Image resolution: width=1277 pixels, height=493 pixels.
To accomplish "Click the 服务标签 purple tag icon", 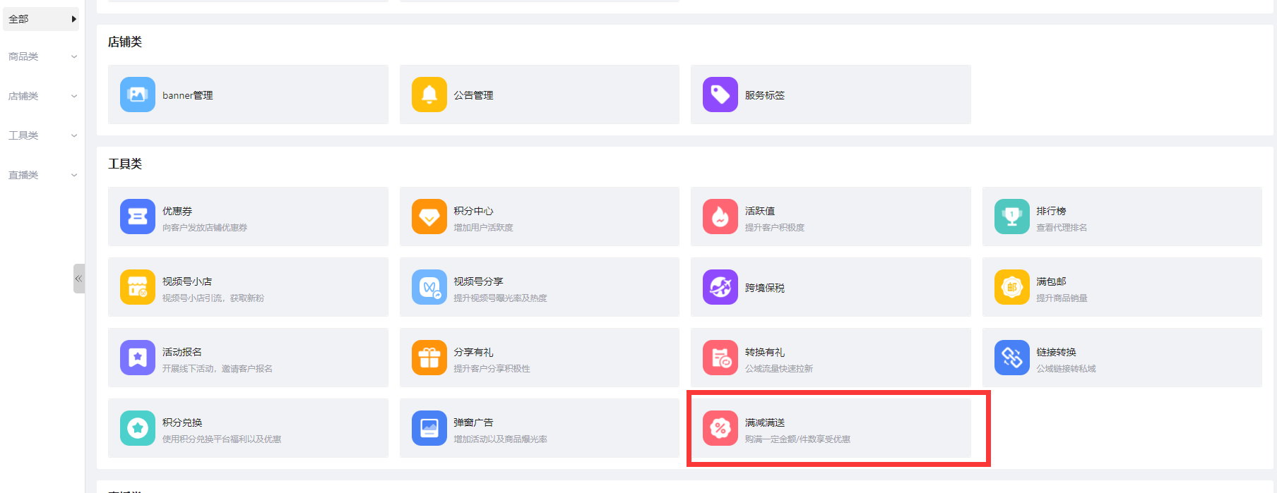I will point(720,95).
